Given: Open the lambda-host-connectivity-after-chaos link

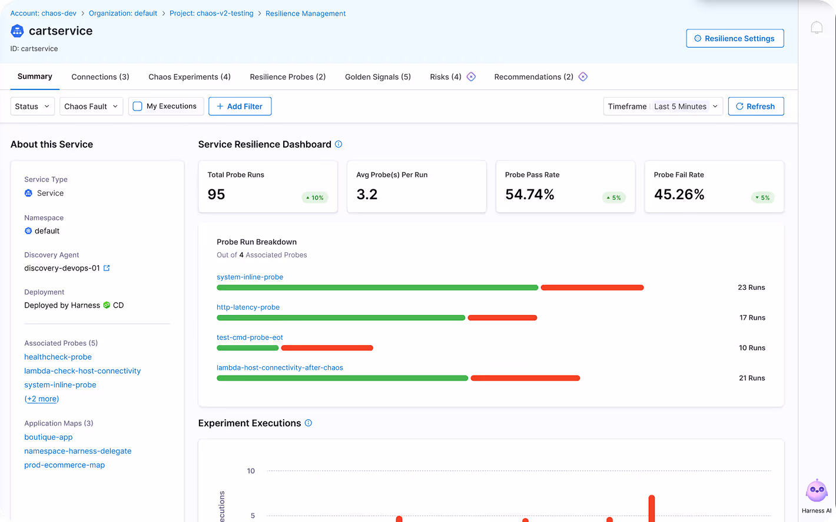Looking at the screenshot, I should pos(280,367).
